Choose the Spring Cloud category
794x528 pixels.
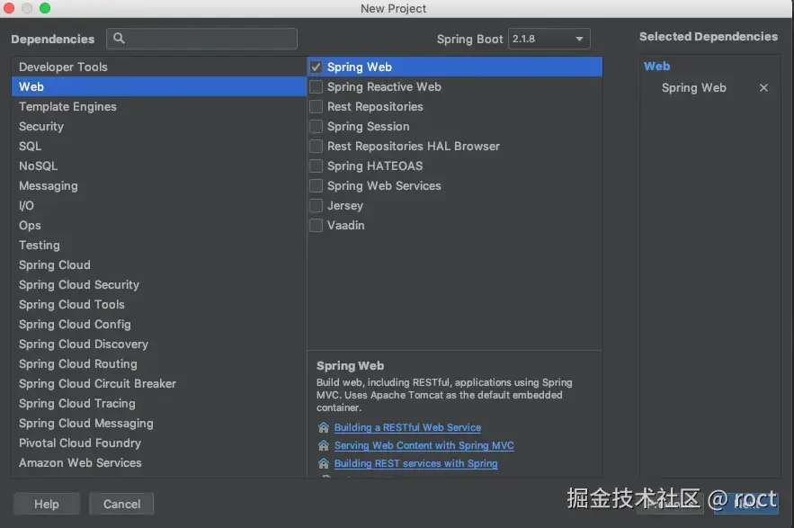point(159,264)
